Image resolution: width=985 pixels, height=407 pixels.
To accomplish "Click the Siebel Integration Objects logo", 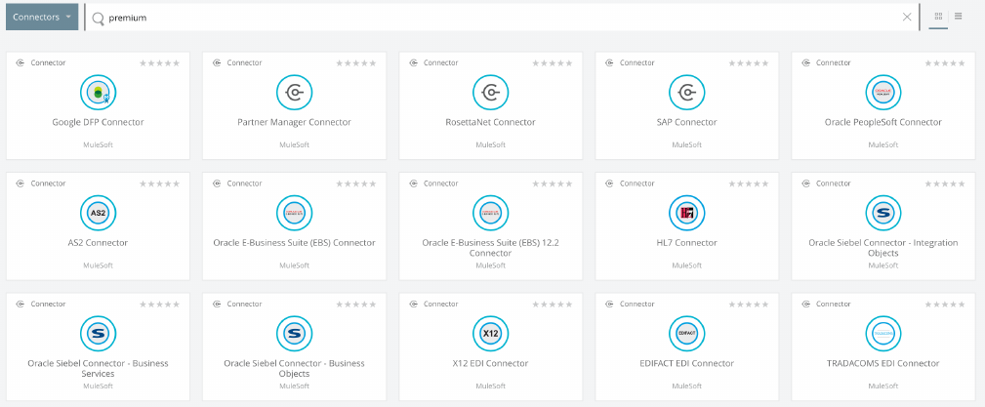I will tap(883, 214).
